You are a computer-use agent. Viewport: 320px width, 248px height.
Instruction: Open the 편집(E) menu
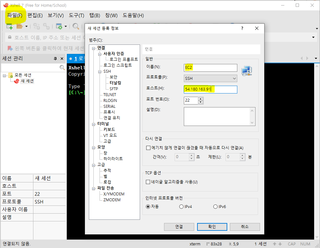35,15
